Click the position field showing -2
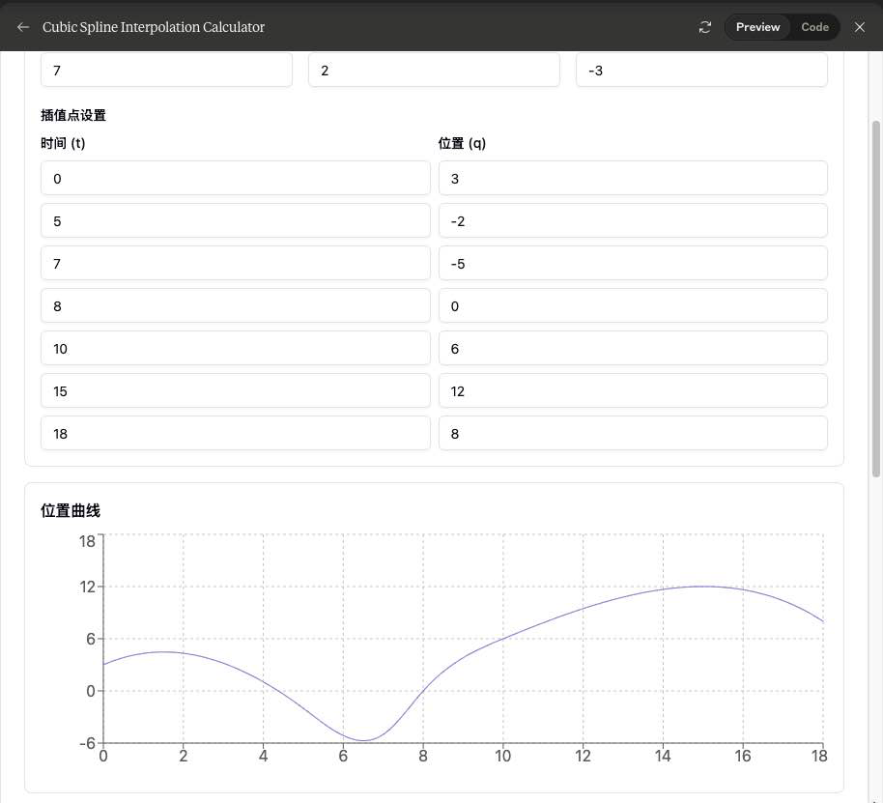Viewport: 883px width, 803px height. coord(633,220)
